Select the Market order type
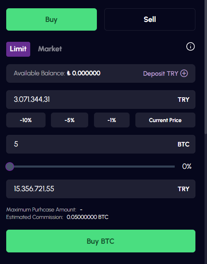Viewport: 207px width, 264px height. click(x=50, y=49)
